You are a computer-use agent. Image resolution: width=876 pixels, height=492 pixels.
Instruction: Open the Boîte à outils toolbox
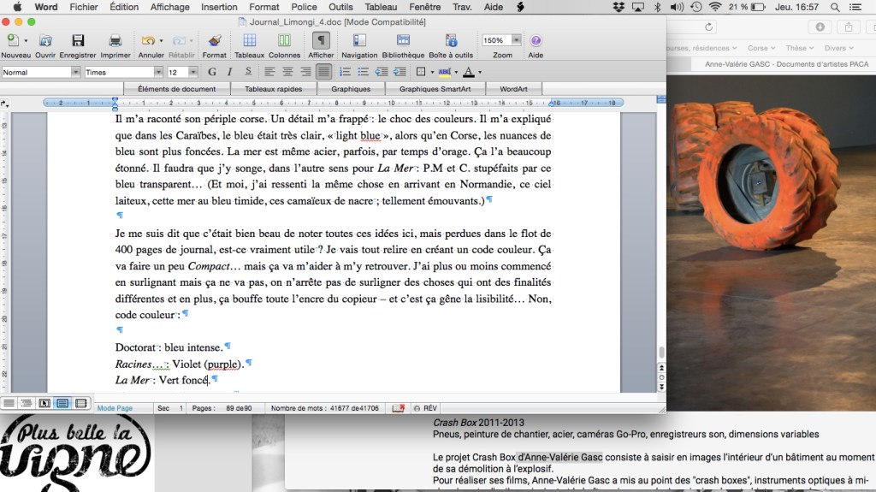tap(450, 41)
